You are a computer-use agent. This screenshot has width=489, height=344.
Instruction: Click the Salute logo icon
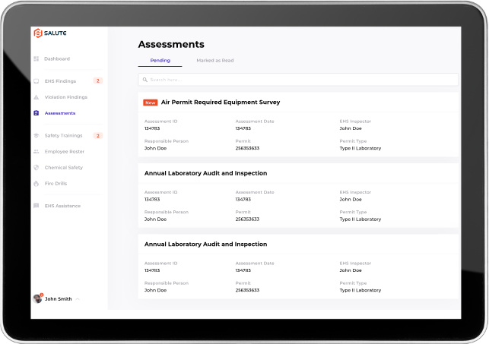point(38,33)
